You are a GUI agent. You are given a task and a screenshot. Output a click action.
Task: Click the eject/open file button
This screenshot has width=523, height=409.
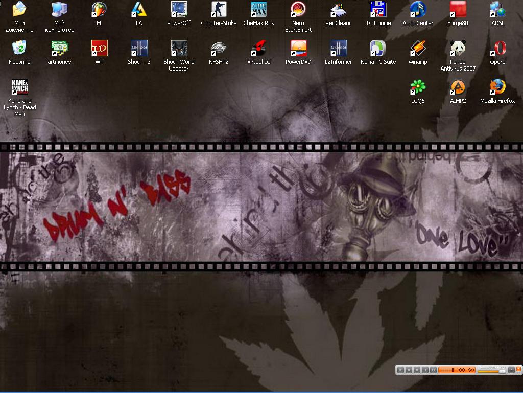(511, 370)
